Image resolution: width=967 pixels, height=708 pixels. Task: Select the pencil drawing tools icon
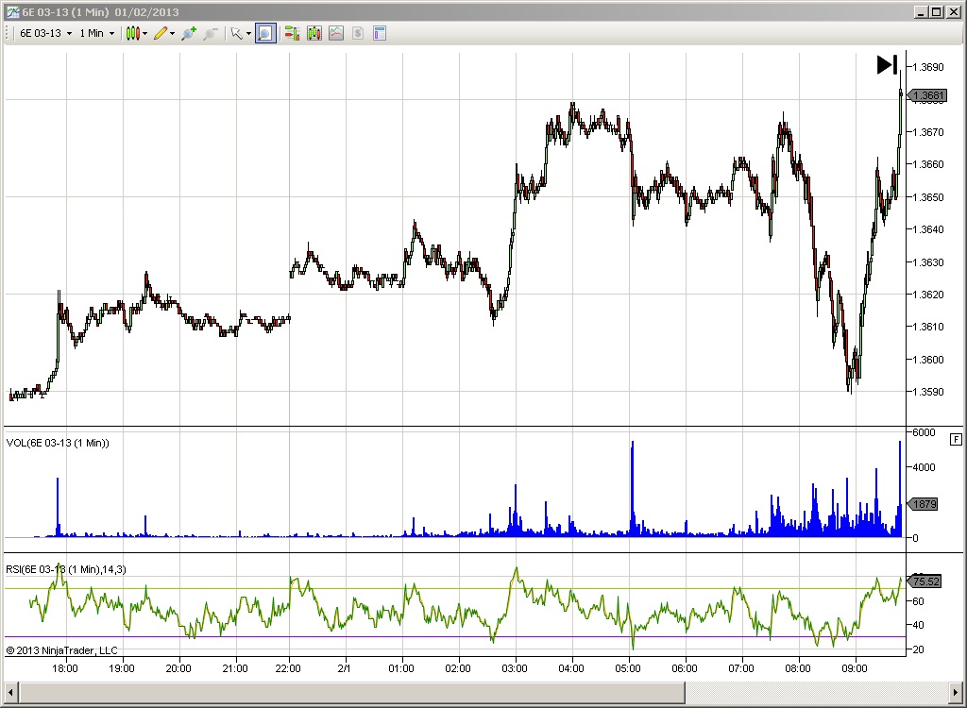click(x=161, y=33)
